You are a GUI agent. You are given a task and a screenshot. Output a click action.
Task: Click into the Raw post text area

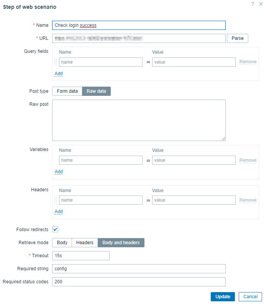[139, 120]
